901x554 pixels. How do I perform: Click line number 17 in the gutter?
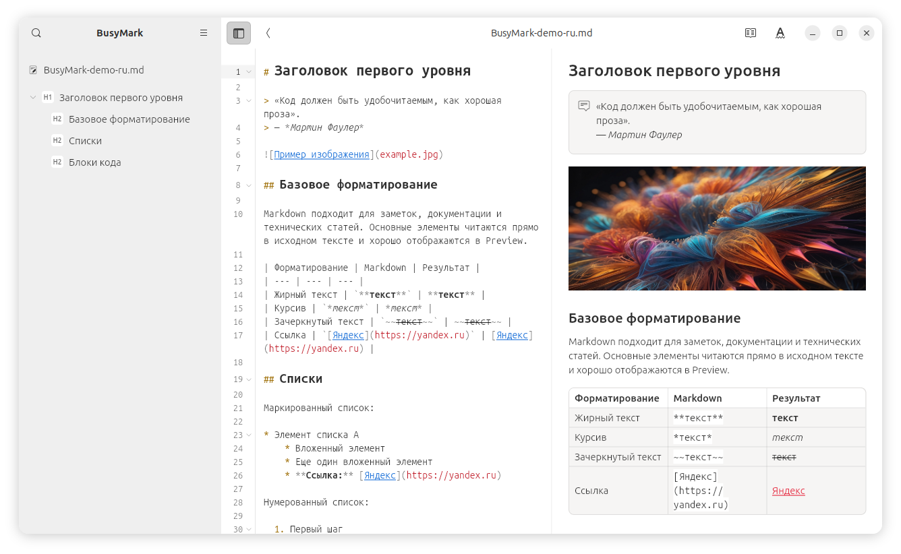237,336
